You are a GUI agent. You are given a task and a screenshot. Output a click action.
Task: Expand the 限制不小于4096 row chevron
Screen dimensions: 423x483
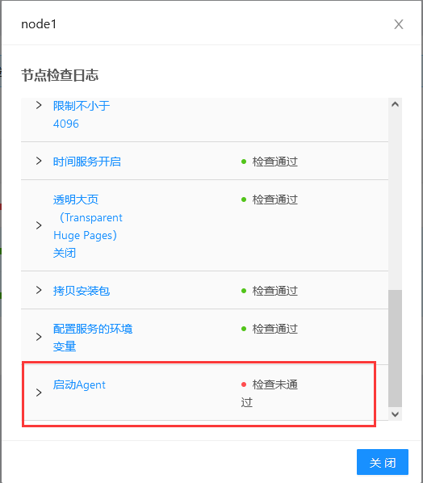(x=39, y=105)
